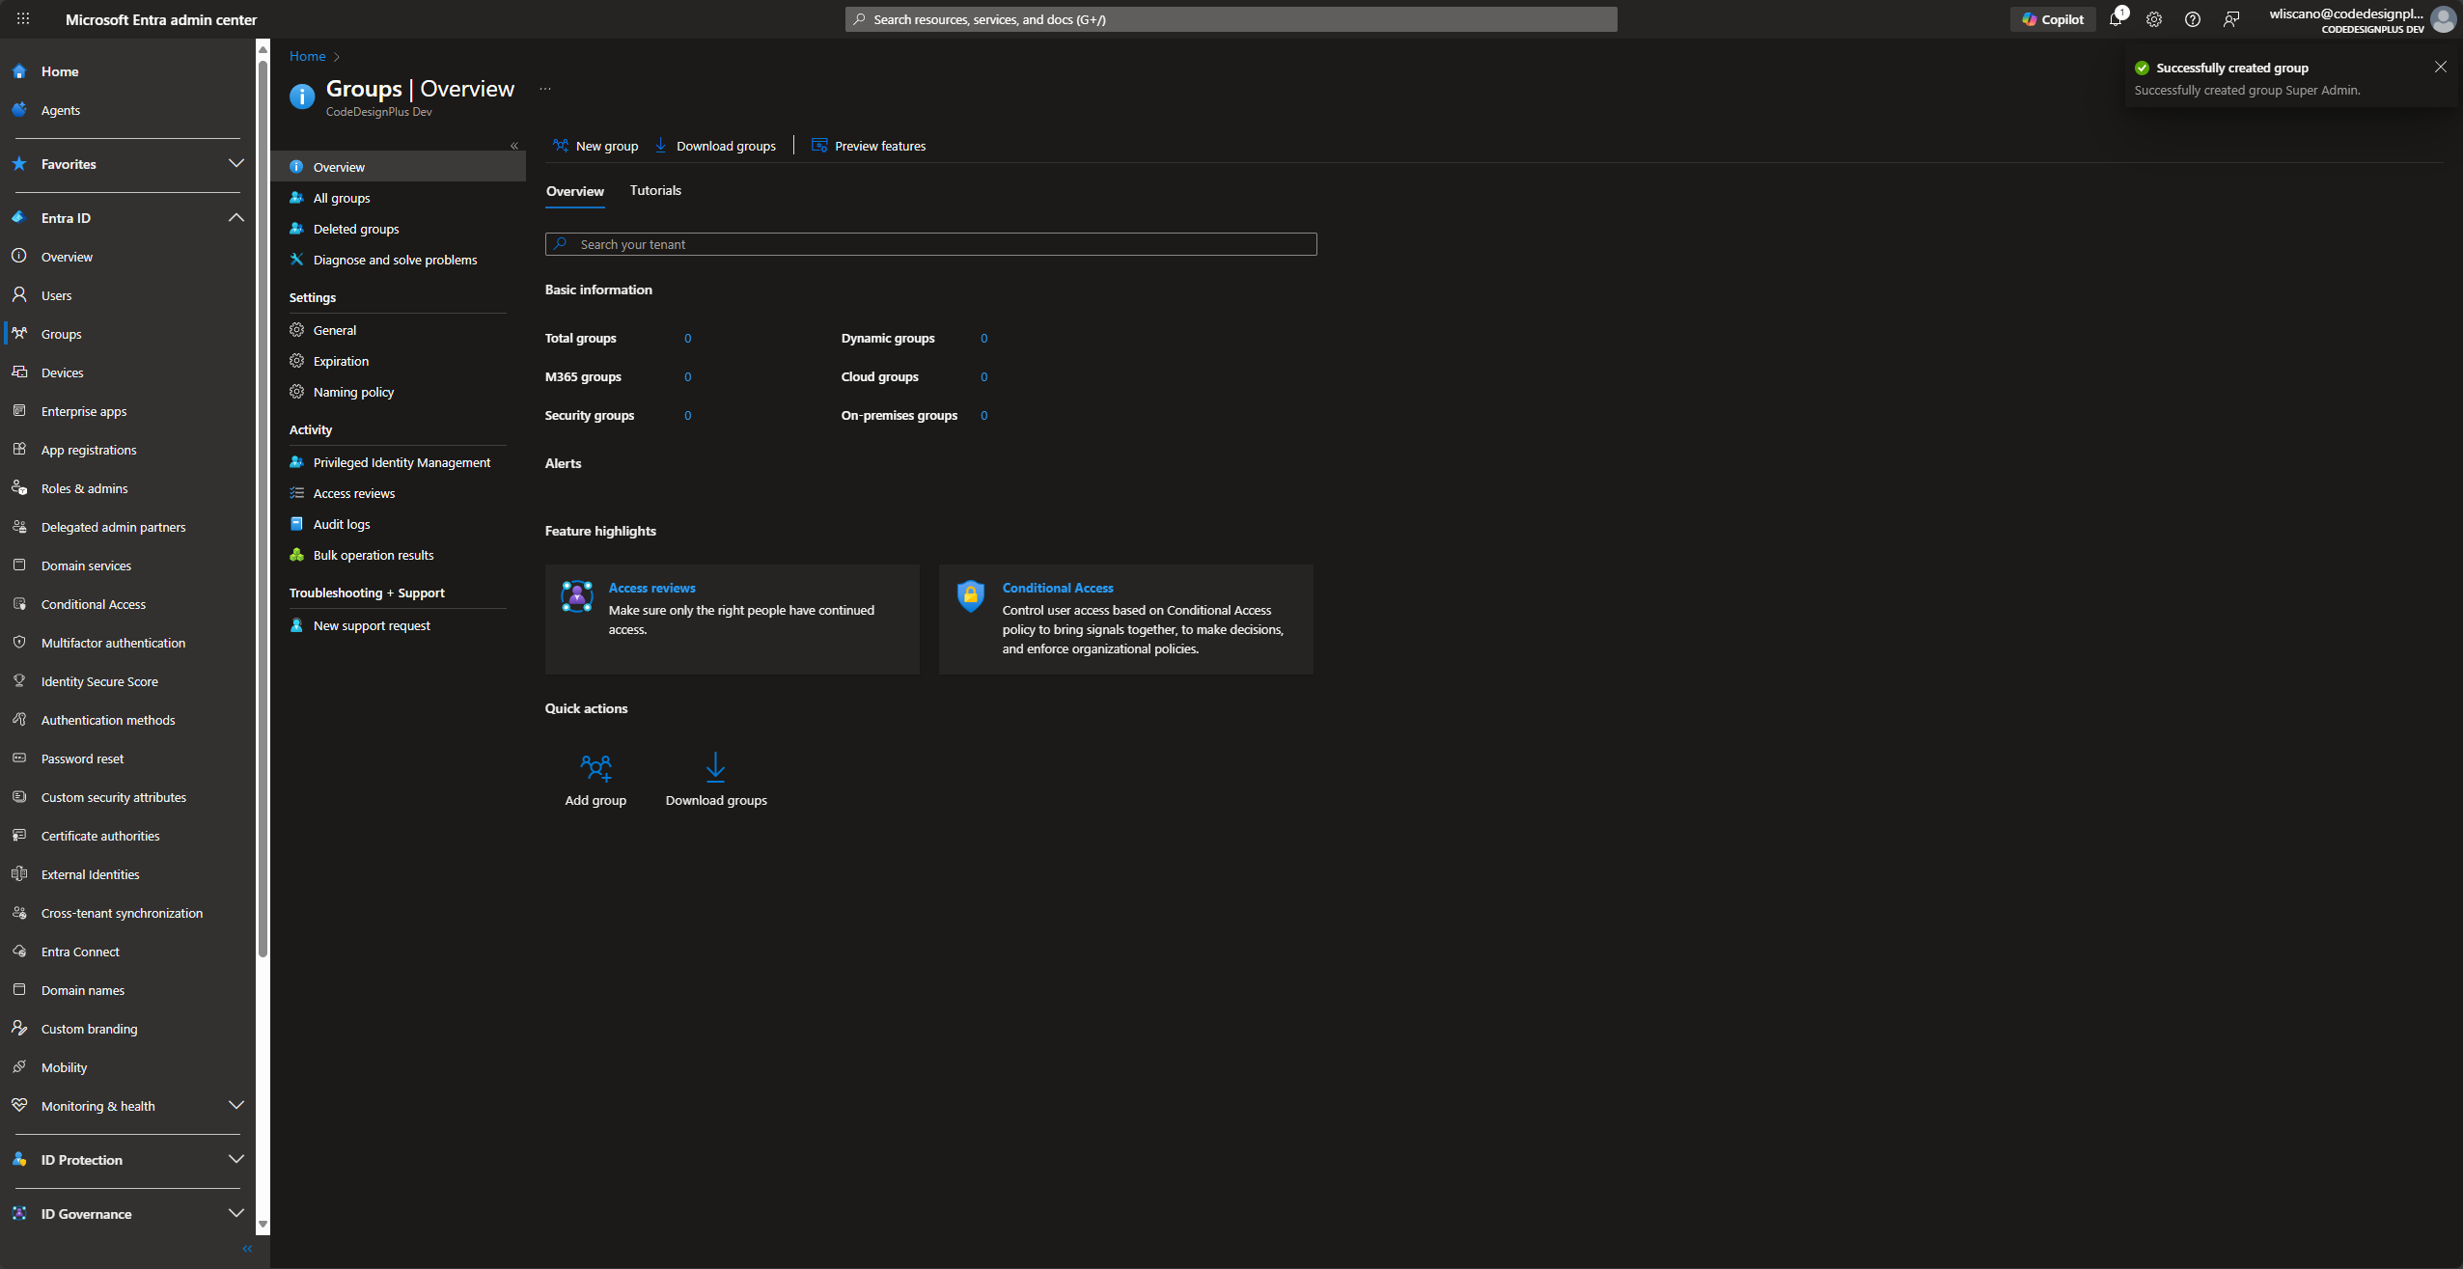Open portal settings gear icon

pyautogui.click(x=2154, y=19)
